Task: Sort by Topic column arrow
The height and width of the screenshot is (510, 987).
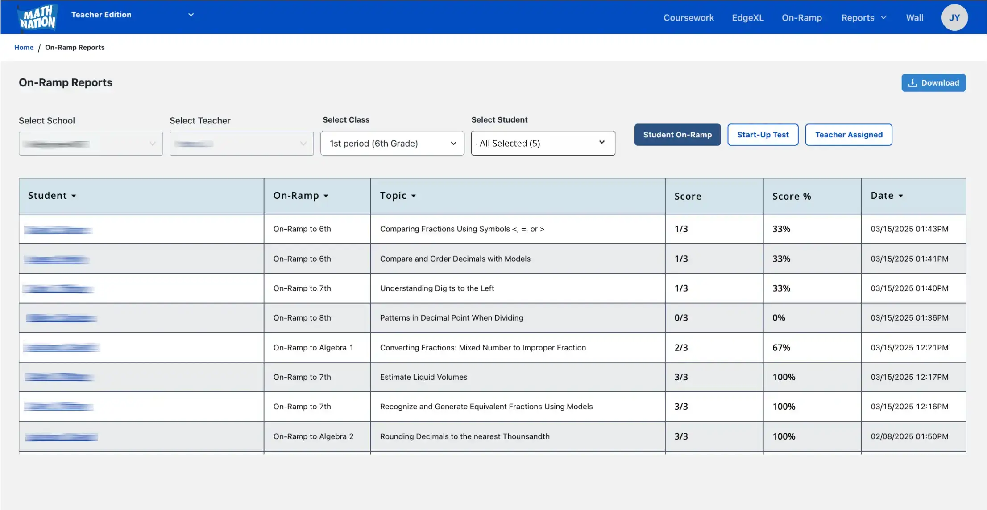Action: click(x=413, y=196)
